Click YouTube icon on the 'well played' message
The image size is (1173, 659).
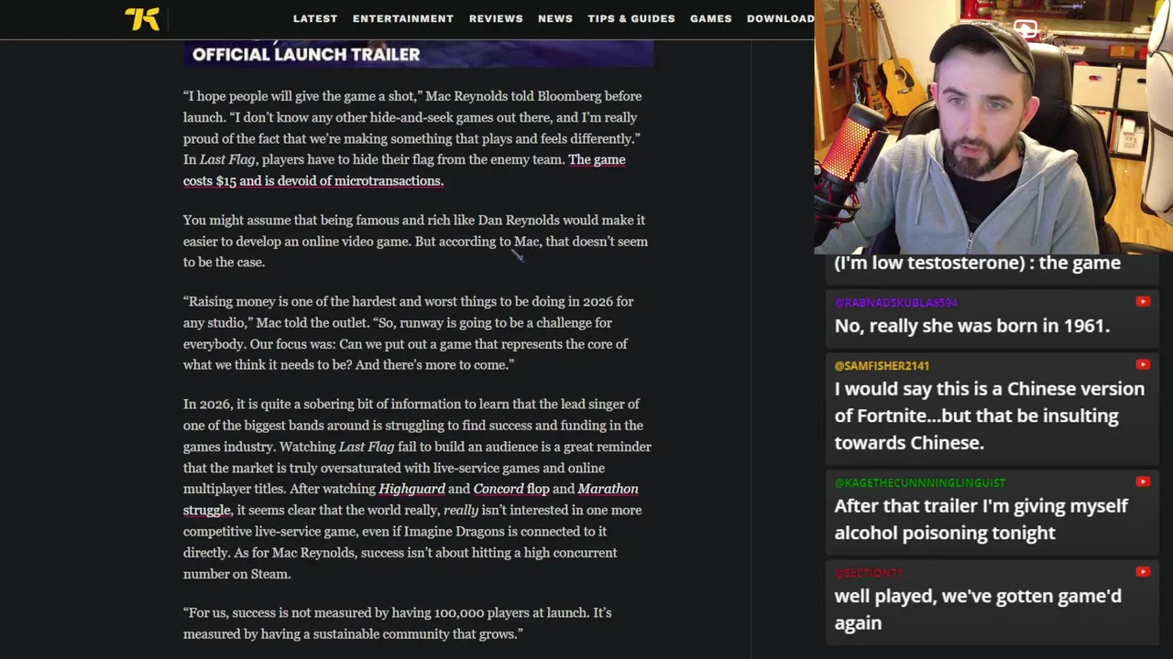click(x=1143, y=572)
